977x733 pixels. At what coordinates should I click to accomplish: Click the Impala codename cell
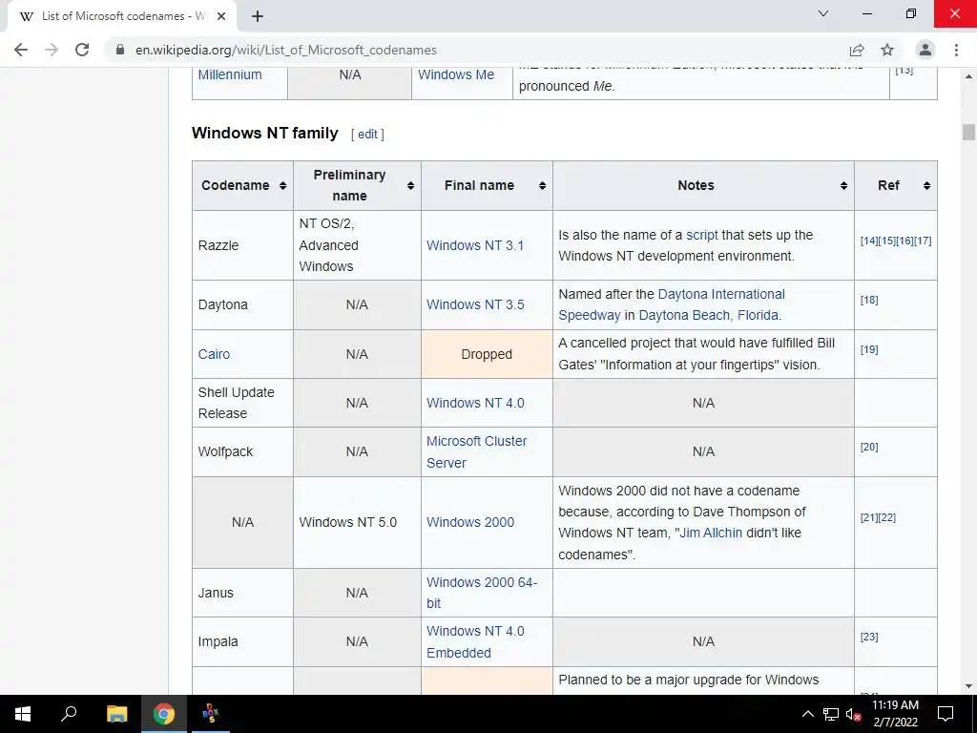(242, 642)
